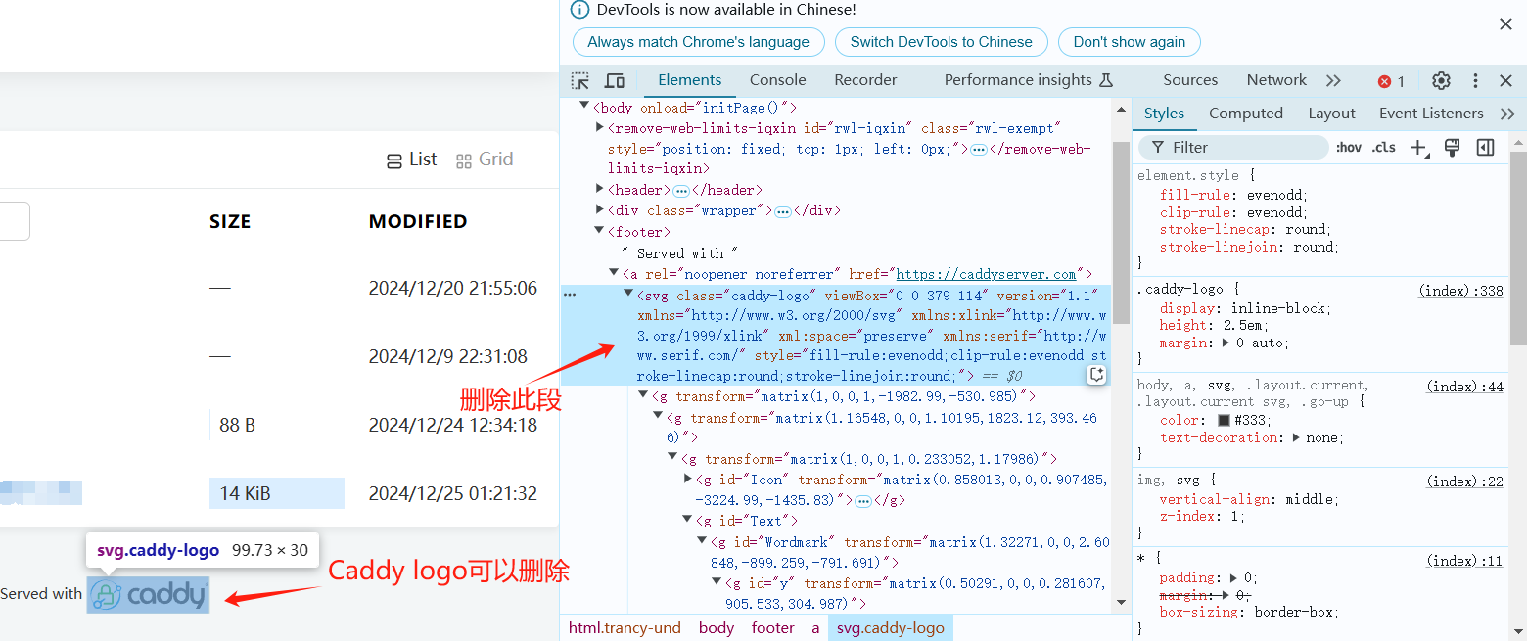Click the #333 color swatch
Viewport: 1527px width, 641px height.
[1224, 421]
